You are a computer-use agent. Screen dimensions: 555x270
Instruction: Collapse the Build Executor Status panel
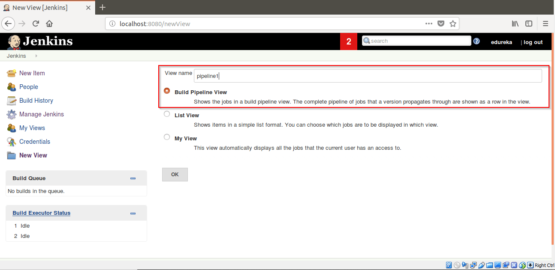tap(133, 213)
